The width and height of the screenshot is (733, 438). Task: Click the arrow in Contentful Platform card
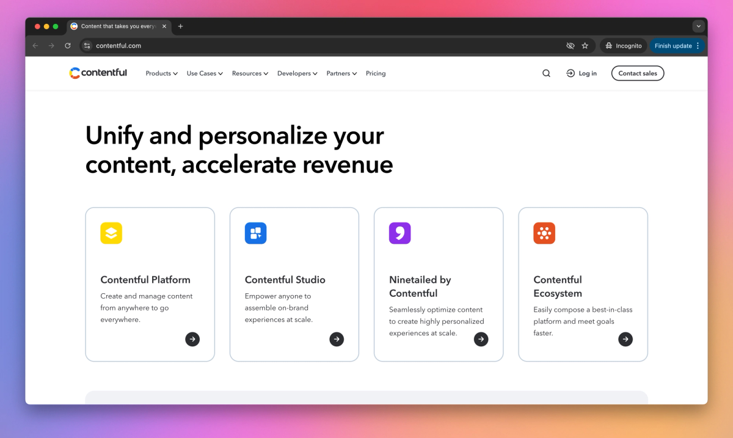pyautogui.click(x=192, y=339)
